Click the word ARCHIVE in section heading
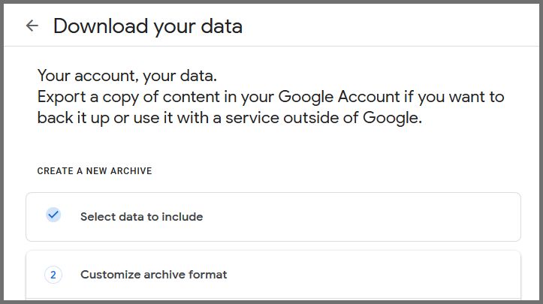 [131, 171]
